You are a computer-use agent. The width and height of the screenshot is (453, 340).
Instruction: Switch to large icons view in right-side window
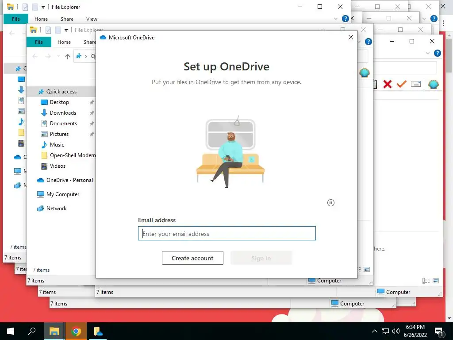(436, 281)
